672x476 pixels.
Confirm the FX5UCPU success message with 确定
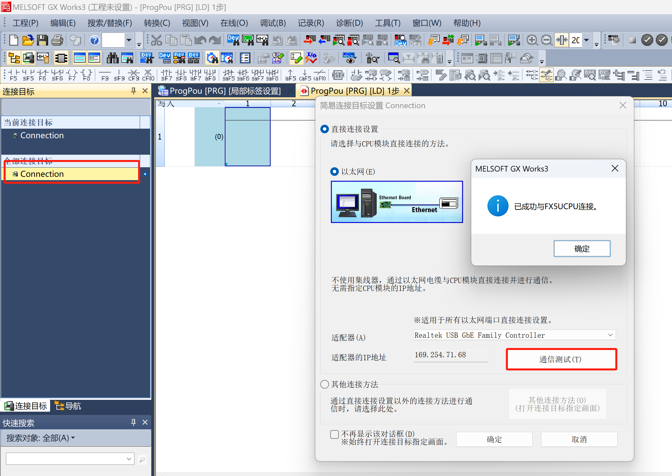coord(582,249)
